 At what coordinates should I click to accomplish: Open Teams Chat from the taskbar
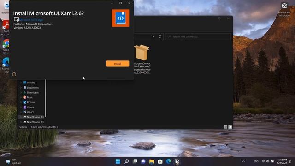(x=143, y=161)
